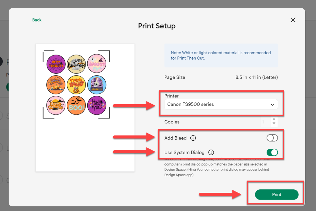The width and height of the screenshot is (316, 211).
Task: Click the orange Halloween pumpkins sticker
Action: 56,85
